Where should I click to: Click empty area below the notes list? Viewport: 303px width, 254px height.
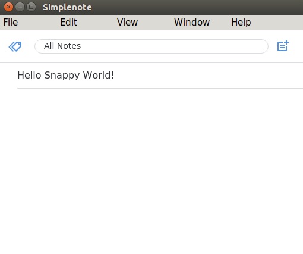[151, 171]
